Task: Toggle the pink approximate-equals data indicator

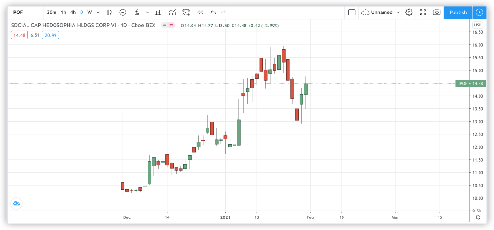Action: (171, 25)
